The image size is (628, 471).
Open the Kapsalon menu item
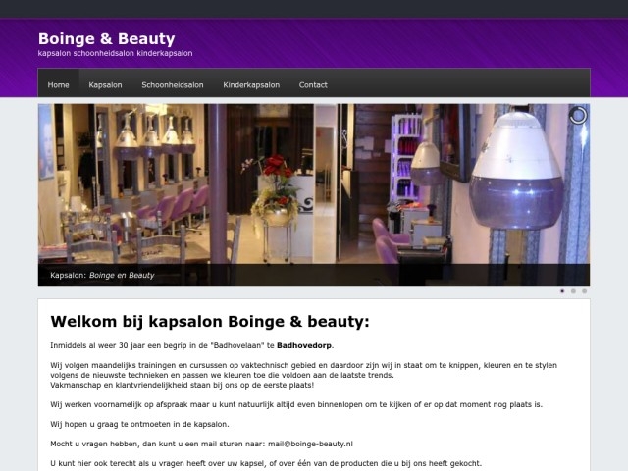coord(105,85)
